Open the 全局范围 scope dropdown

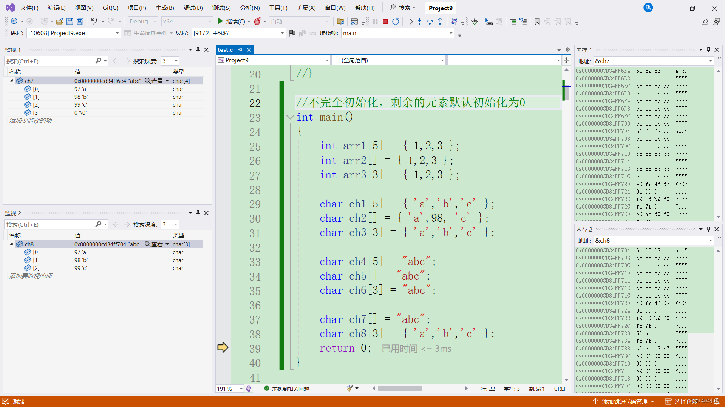(x=389, y=60)
